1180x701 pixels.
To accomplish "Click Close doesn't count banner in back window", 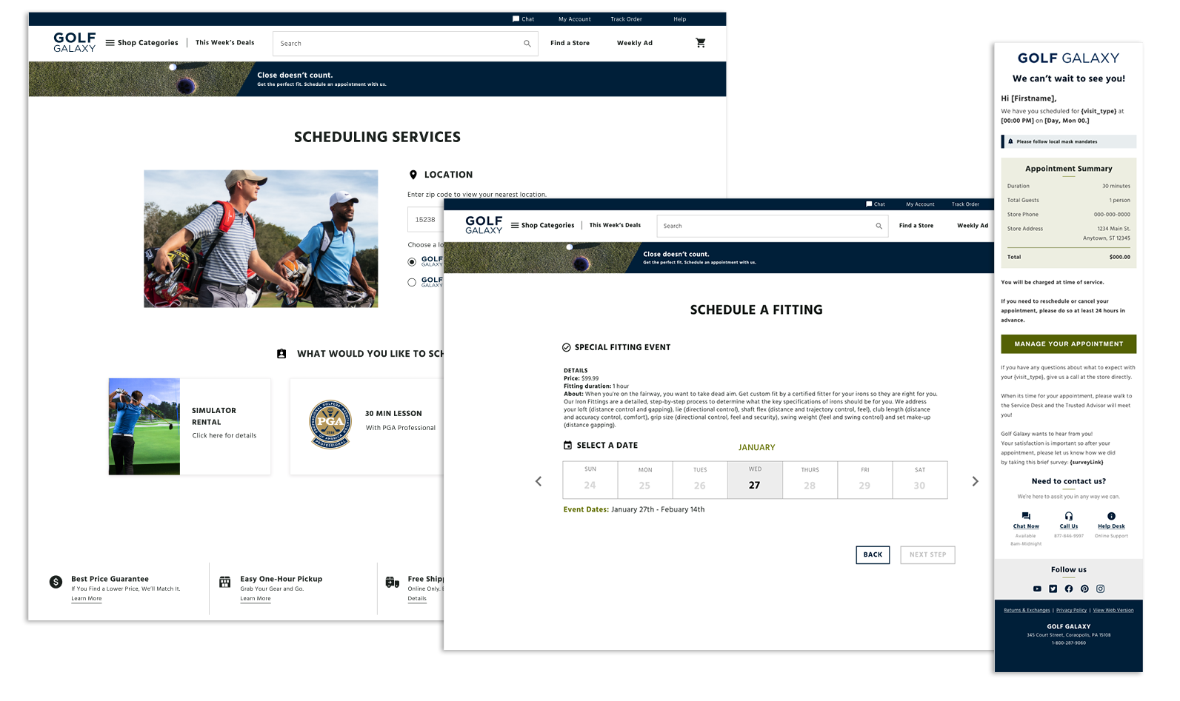I will click(x=377, y=79).
